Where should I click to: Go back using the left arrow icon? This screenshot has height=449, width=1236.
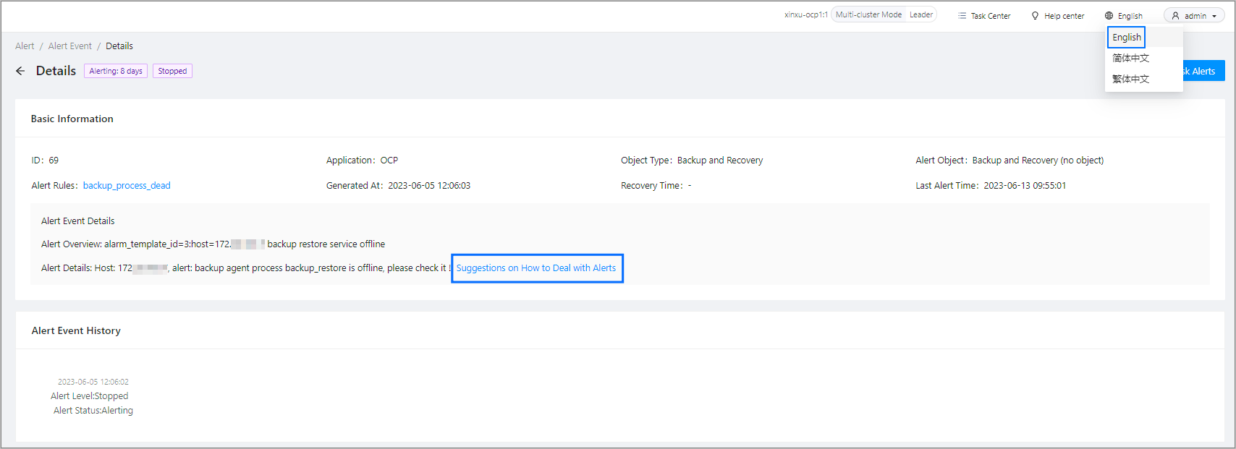(x=20, y=71)
